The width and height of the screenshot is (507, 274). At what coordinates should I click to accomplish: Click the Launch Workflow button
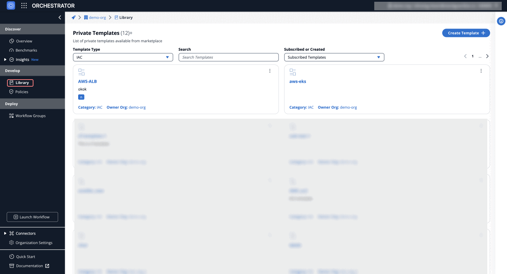click(32, 217)
